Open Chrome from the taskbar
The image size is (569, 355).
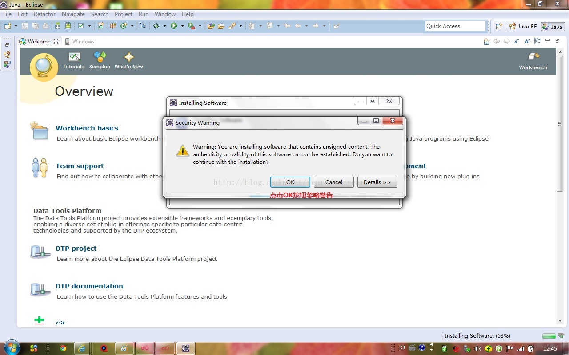click(x=63, y=348)
